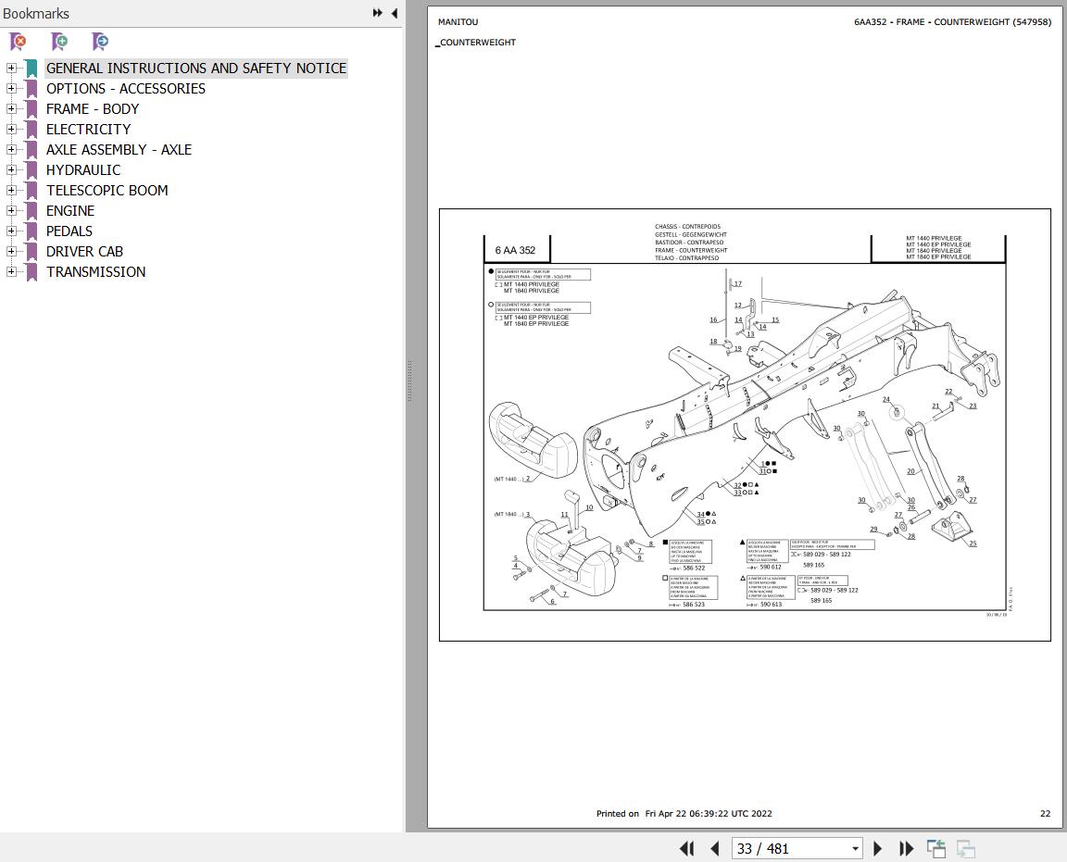Go to the selected bookmark via arrow icon
Screen dimensions: 1067x862
99,42
